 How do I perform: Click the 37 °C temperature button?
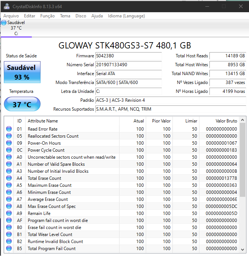pos(22,104)
